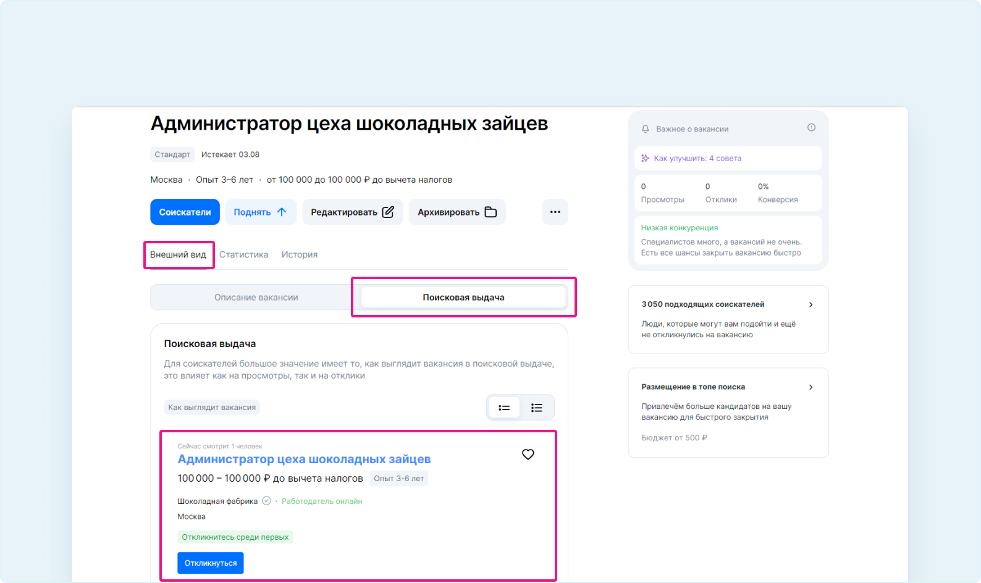Click the Соискатели button
This screenshot has height=583, width=981.
[185, 212]
